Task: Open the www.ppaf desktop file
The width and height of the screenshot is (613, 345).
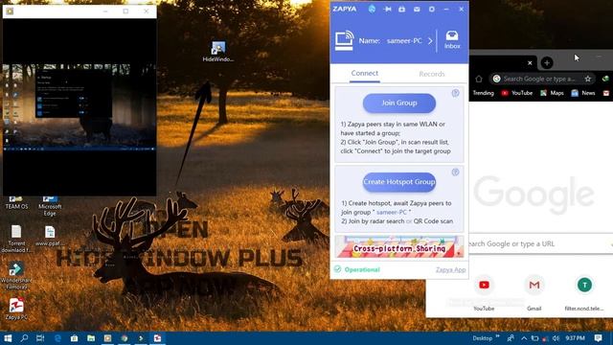Action: 50,236
